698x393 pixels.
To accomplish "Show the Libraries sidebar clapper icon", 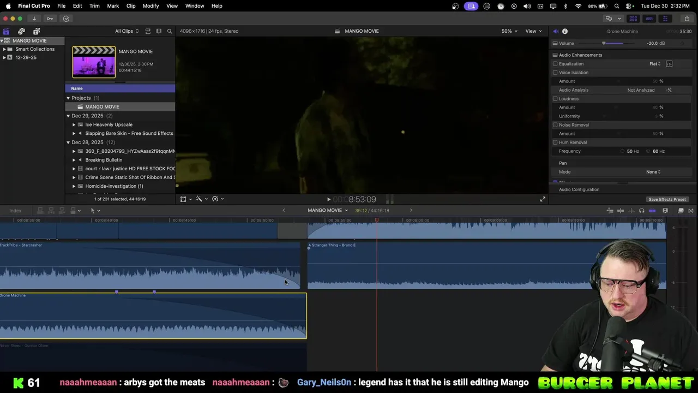I will (6, 31).
